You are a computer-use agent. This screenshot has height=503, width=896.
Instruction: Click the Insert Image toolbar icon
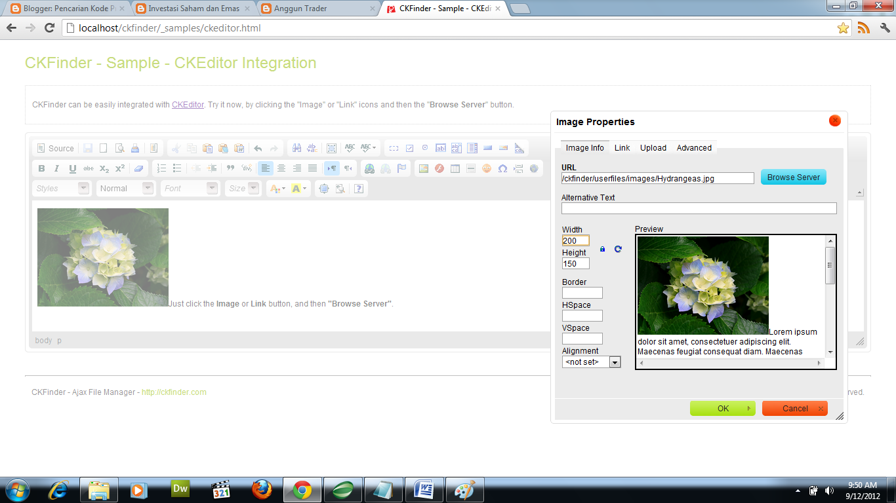point(424,168)
